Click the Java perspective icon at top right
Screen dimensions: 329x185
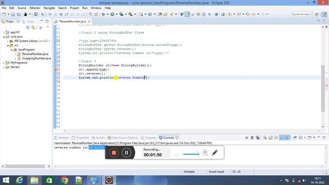(324, 14)
